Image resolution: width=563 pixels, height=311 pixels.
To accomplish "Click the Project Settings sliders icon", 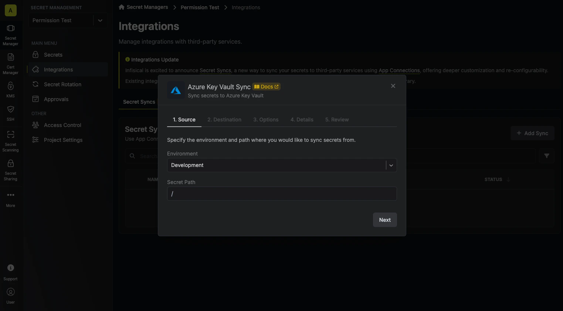I will pos(35,140).
